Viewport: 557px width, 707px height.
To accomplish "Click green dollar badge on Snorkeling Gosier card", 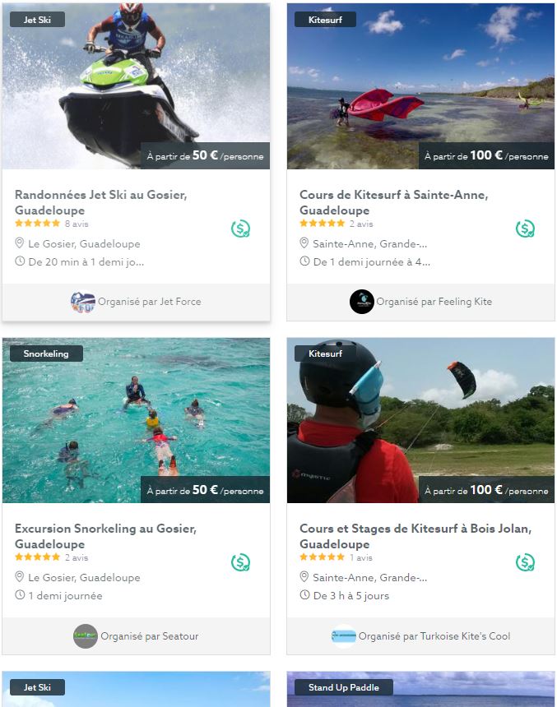I will click(x=240, y=562).
